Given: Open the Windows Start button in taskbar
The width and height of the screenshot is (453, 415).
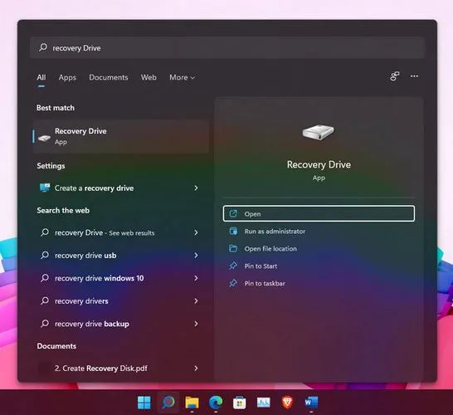Looking at the screenshot, I should click(x=144, y=403).
